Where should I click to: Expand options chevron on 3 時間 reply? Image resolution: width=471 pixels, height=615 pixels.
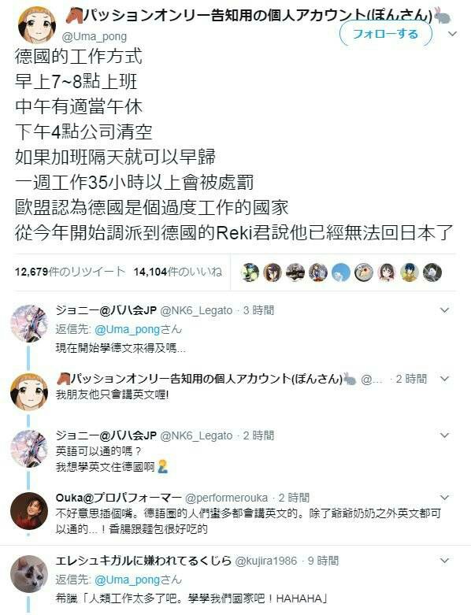tap(444, 310)
